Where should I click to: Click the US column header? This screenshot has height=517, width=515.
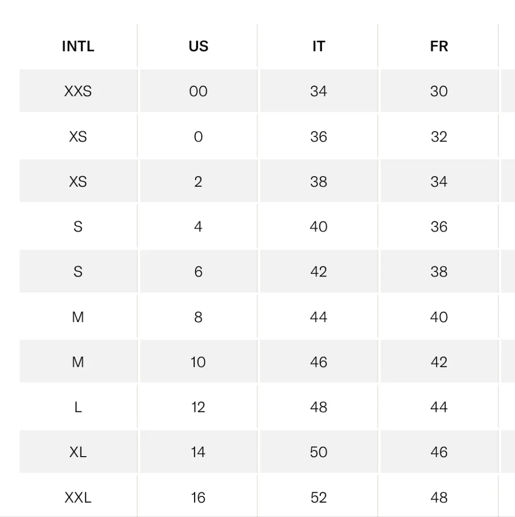coord(198,46)
